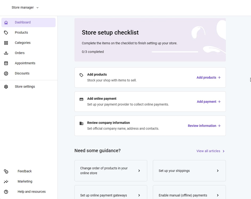Open Categories via its grid icon
This screenshot has height=199, width=251.
(x=6, y=43)
